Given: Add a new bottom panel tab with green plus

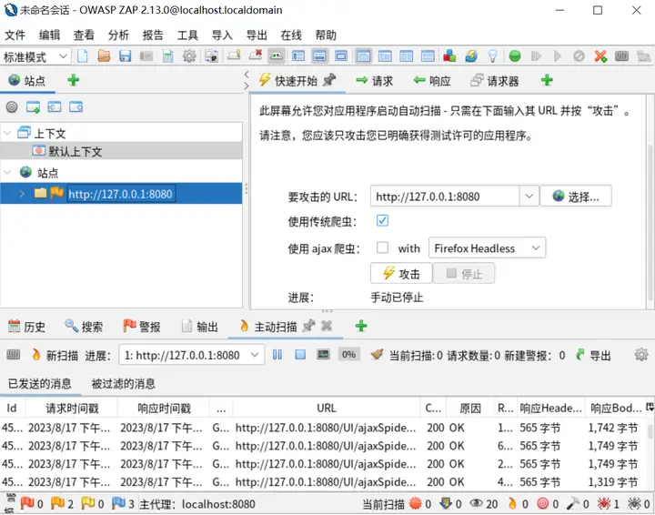Looking at the screenshot, I should coord(361,326).
